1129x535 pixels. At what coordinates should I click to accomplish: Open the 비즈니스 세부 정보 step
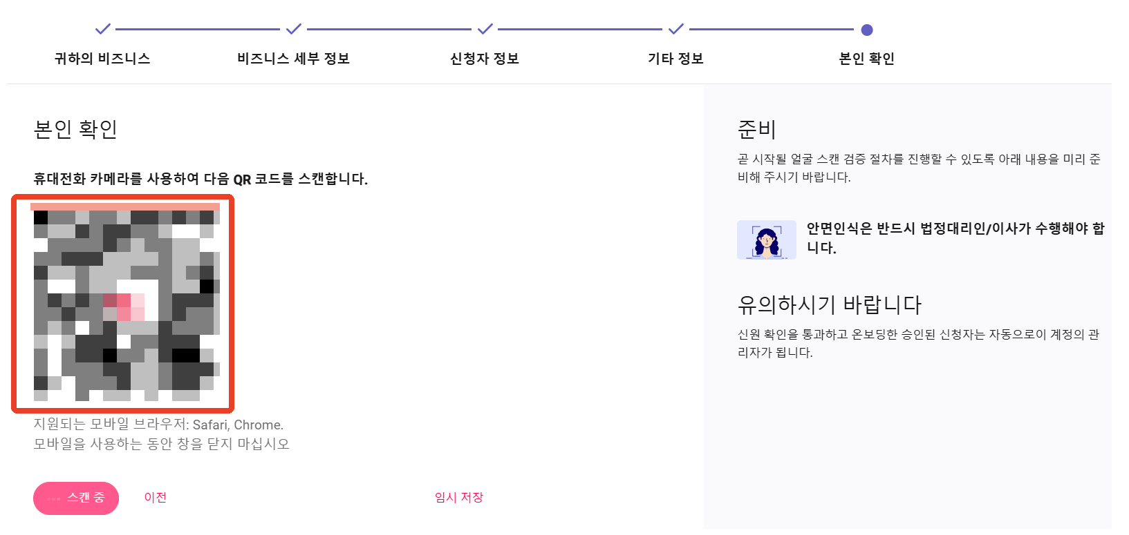[x=294, y=59]
